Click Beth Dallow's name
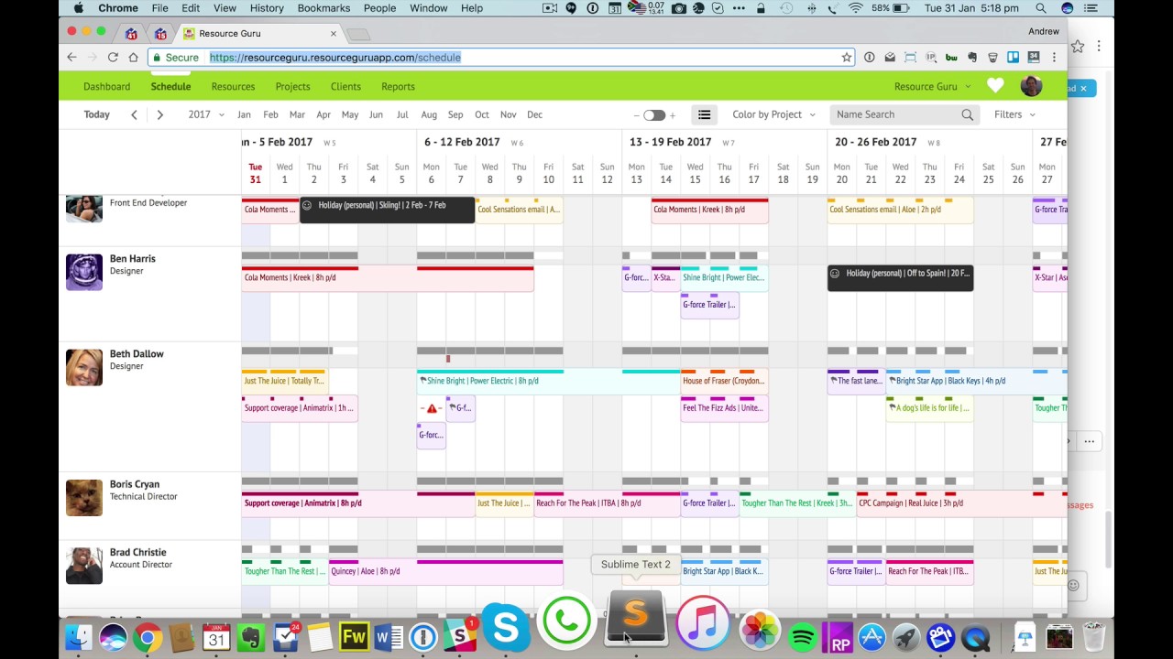 (137, 353)
